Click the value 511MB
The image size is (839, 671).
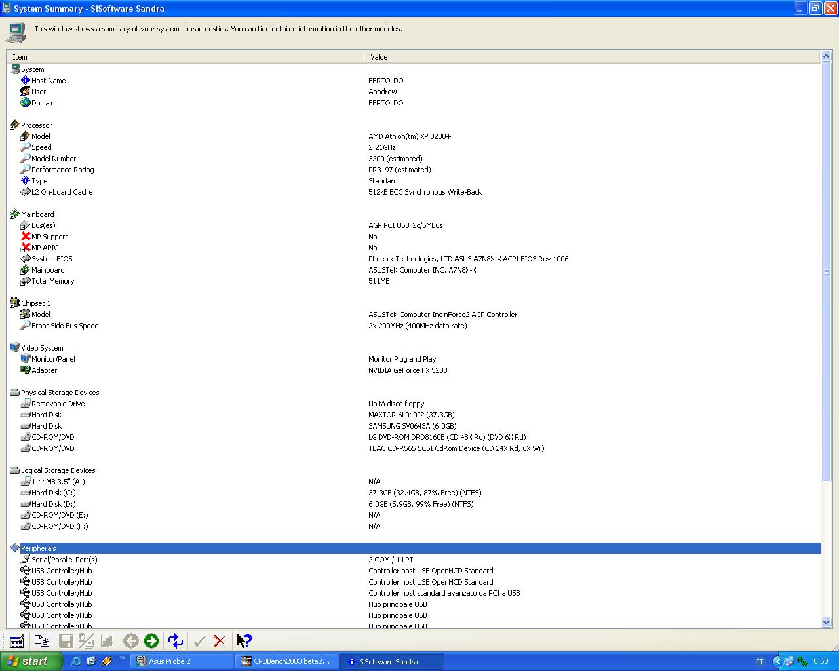(379, 281)
